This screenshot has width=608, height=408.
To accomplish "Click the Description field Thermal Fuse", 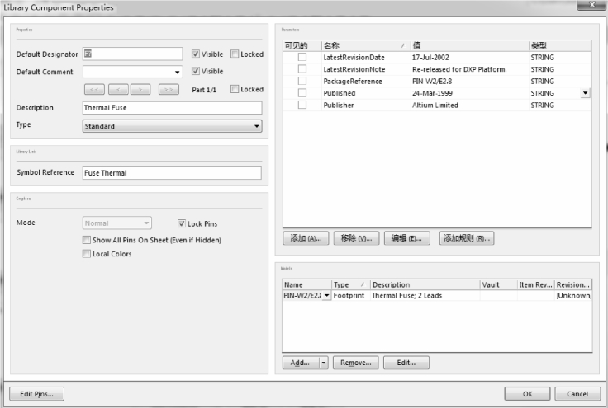I will [x=172, y=107].
